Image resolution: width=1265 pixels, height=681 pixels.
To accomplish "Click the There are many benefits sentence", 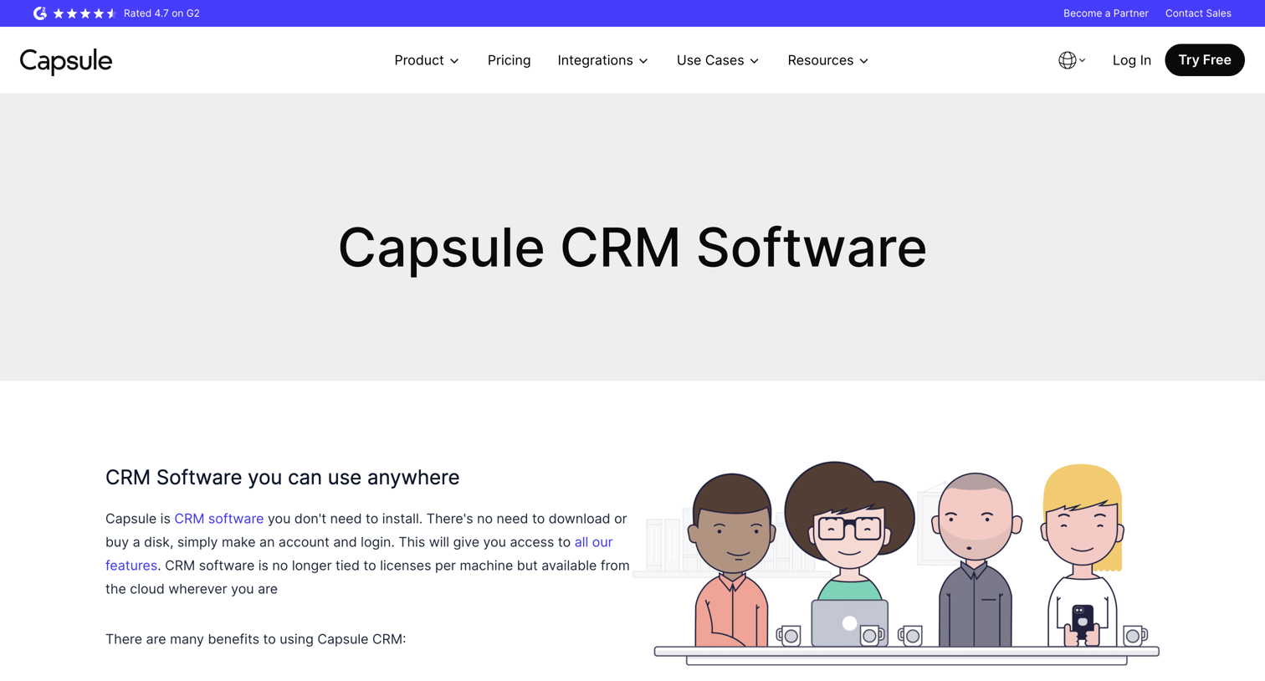I will click(255, 639).
